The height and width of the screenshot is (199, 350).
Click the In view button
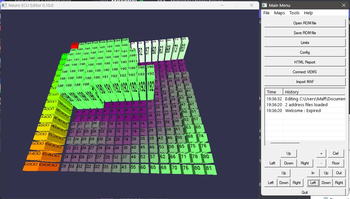[313, 173]
